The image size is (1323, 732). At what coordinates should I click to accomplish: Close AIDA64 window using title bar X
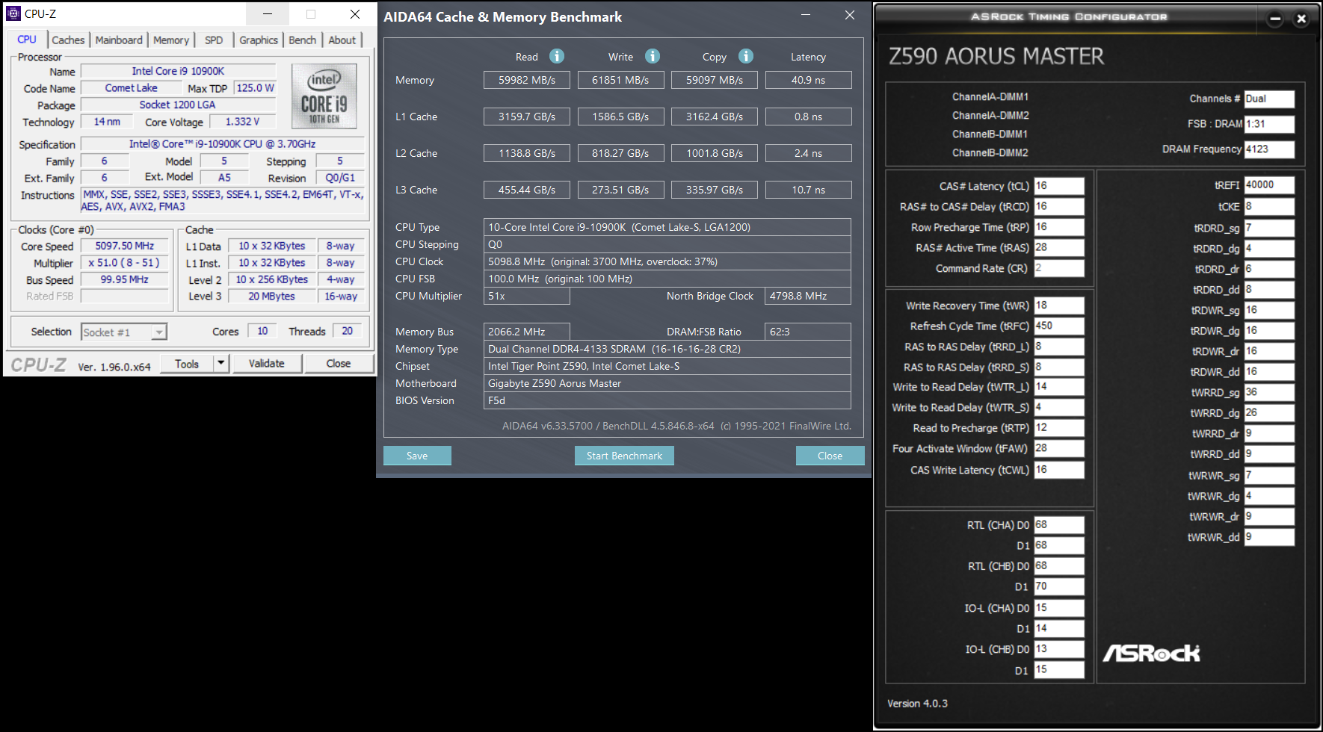point(850,15)
